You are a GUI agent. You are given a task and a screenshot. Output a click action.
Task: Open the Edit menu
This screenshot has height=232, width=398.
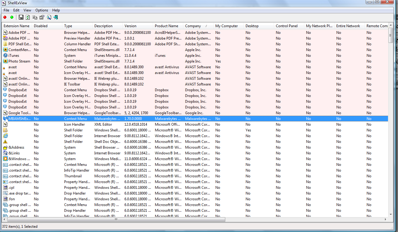click(16, 10)
